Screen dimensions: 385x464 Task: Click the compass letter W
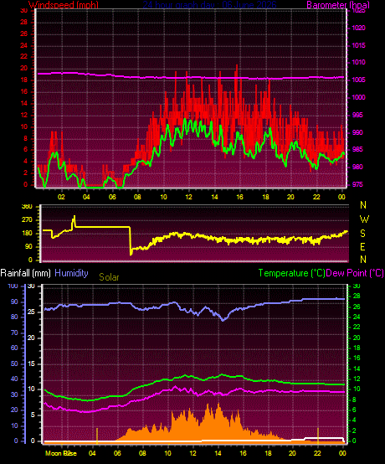pyautogui.click(x=364, y=219)
